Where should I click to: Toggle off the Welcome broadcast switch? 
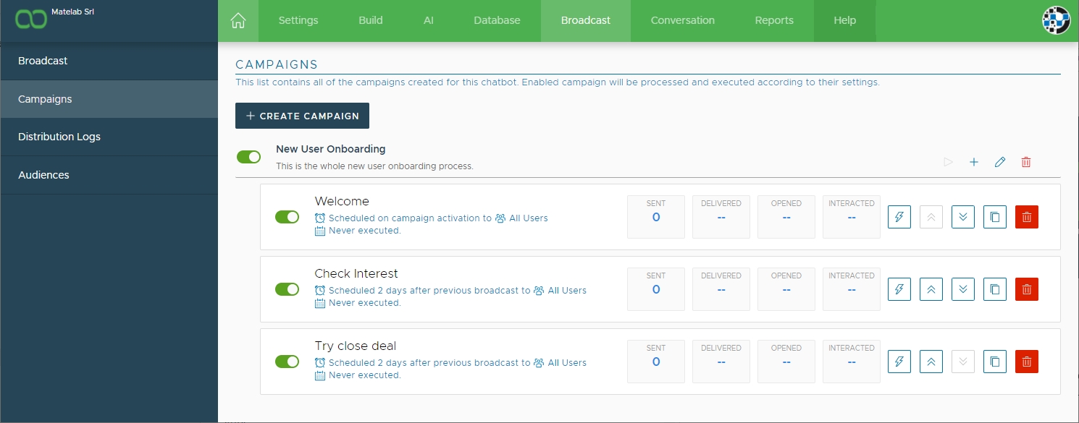pos(287,217)
